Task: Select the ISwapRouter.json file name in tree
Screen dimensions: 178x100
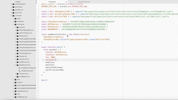Action: coord(27,71)
